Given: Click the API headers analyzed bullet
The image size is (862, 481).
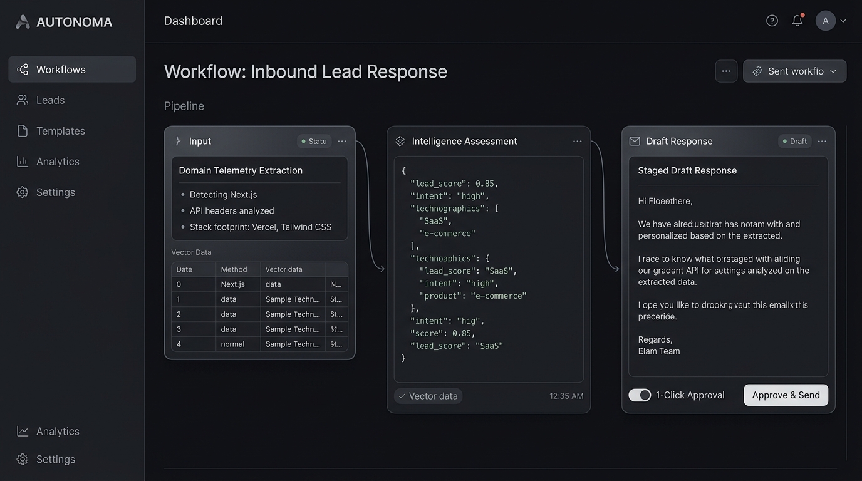Looking at the screenshot, I should 232,211.
